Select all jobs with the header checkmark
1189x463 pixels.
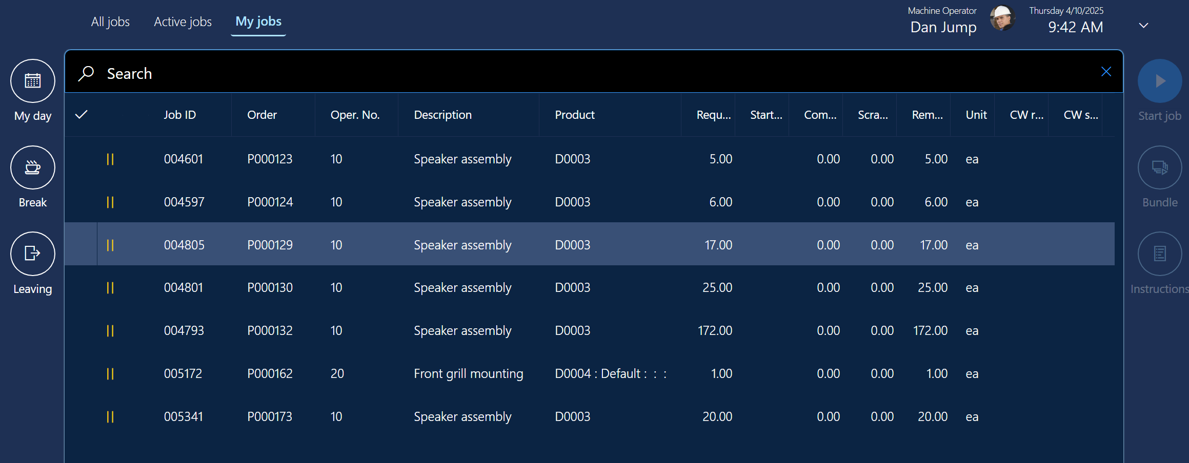click(x=80, y=115)
